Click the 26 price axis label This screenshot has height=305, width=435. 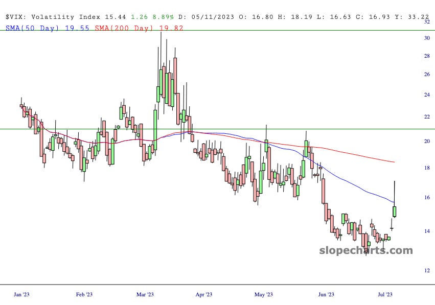point(427,74)
